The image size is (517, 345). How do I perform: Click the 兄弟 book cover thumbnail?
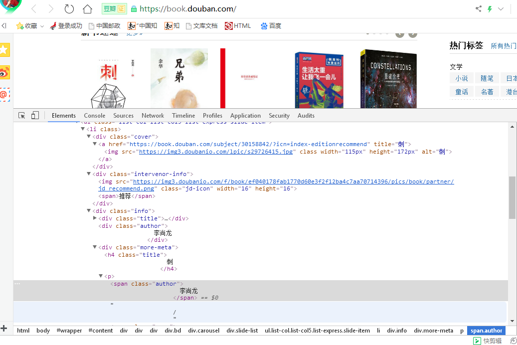point(179,78)
